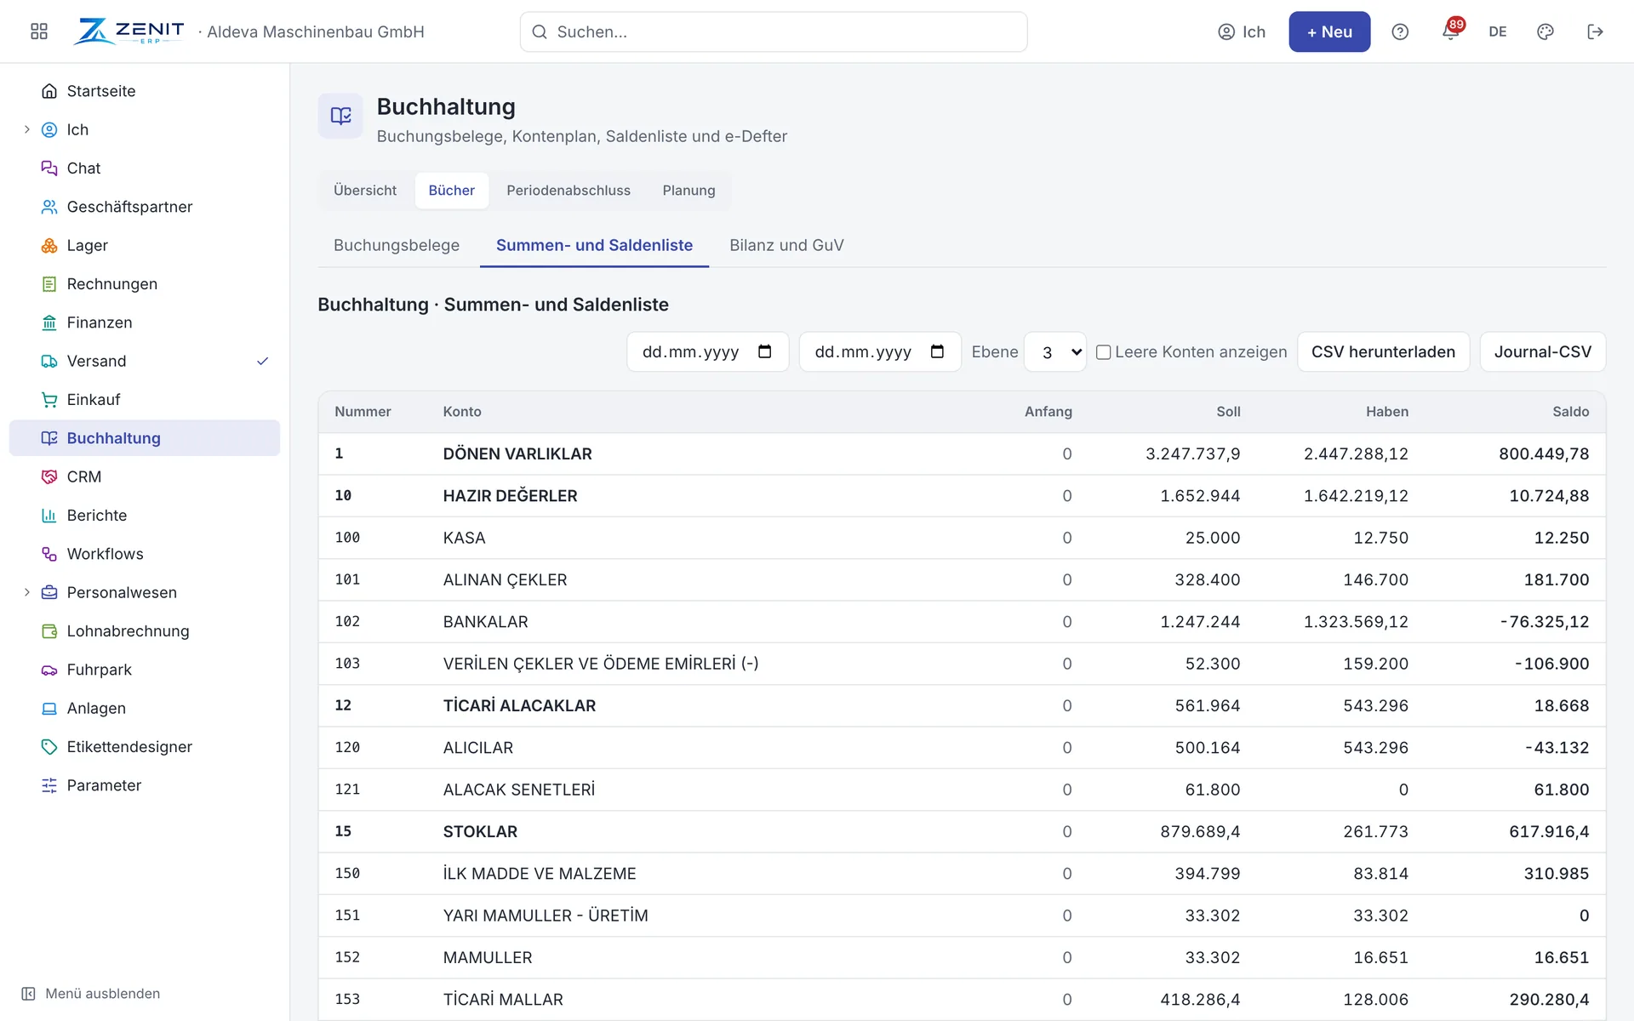The height and width of the screenshot is (1021, 1634).
Task: Enable Leere Konten anzeigen checkbox
Action: [1103, 352]
